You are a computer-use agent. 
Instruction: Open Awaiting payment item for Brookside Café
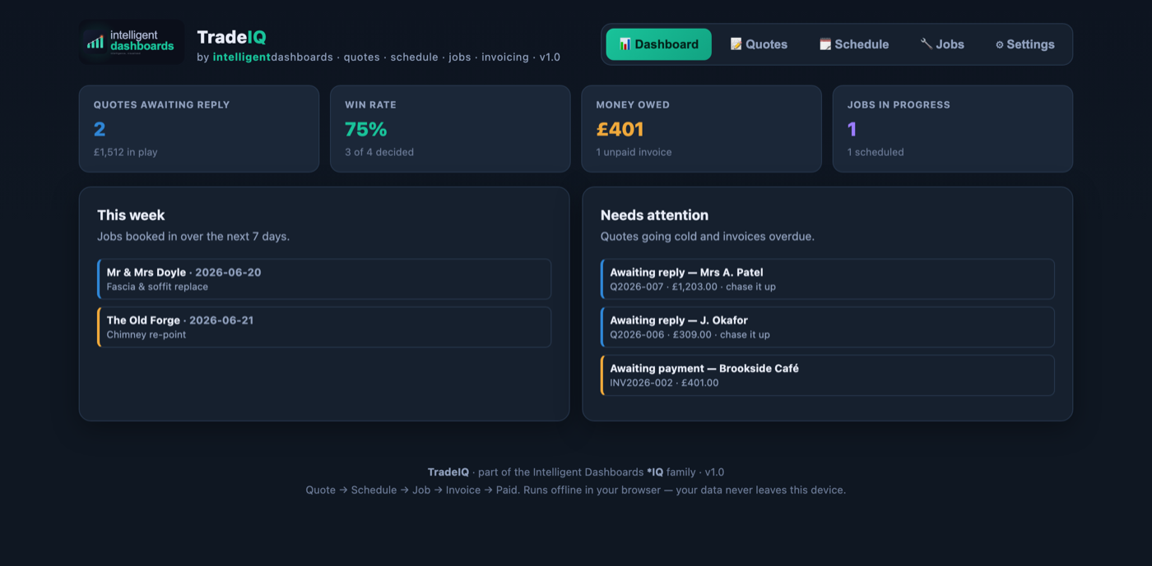point(828,375)
